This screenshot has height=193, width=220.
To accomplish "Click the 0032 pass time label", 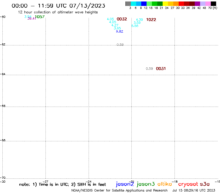I will [122, 19].
